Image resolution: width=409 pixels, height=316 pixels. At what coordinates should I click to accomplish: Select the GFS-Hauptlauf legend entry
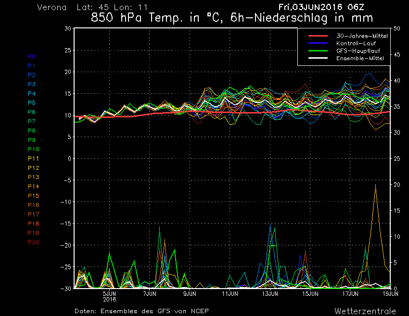coord(358,51)
